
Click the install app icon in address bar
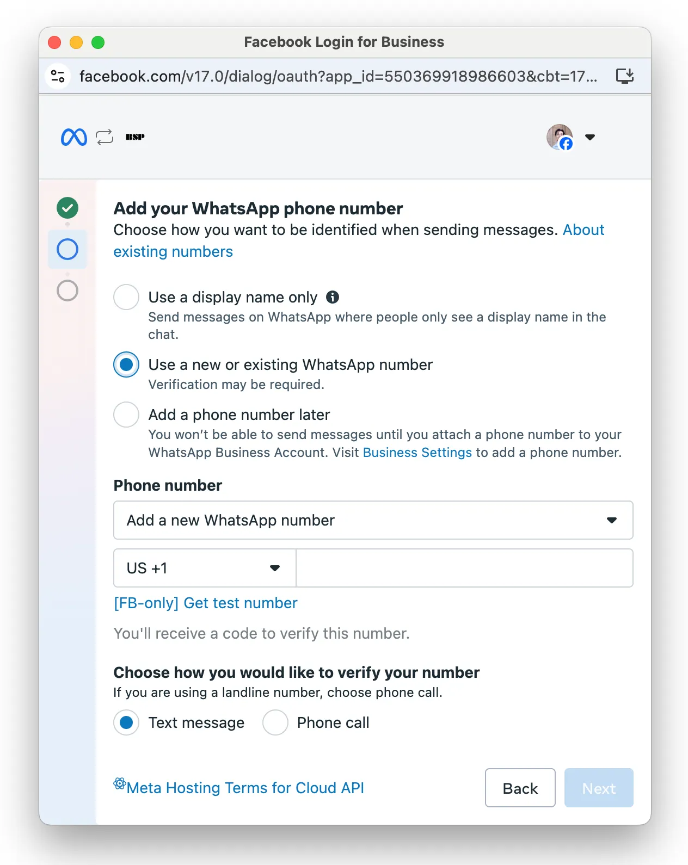[624, 76]
